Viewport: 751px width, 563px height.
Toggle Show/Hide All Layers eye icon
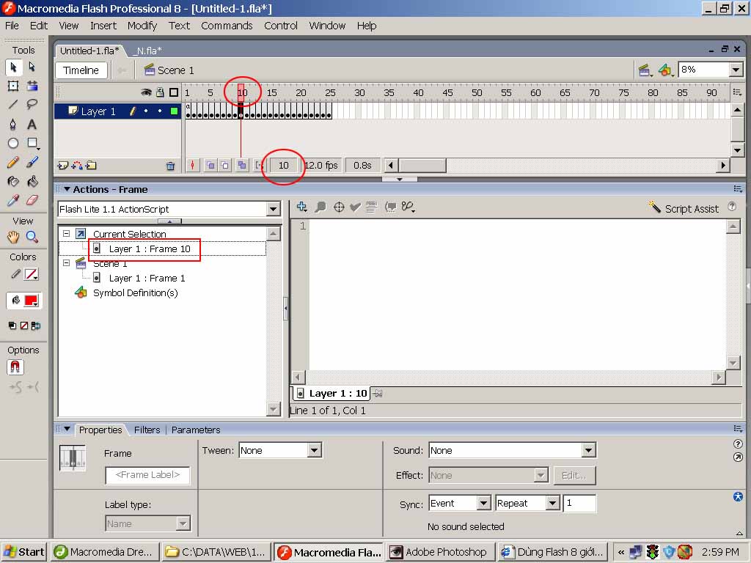point(146,92)
